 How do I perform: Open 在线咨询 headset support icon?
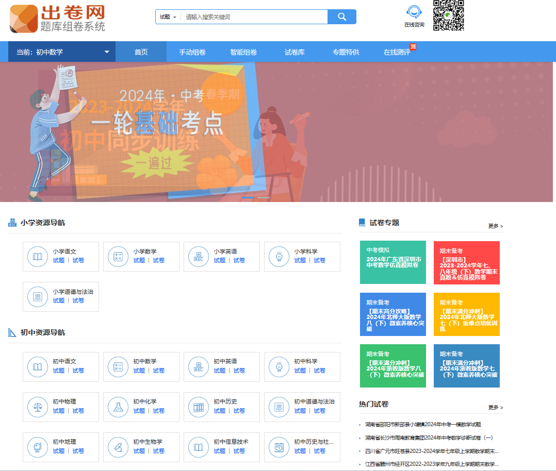(414, 12)
